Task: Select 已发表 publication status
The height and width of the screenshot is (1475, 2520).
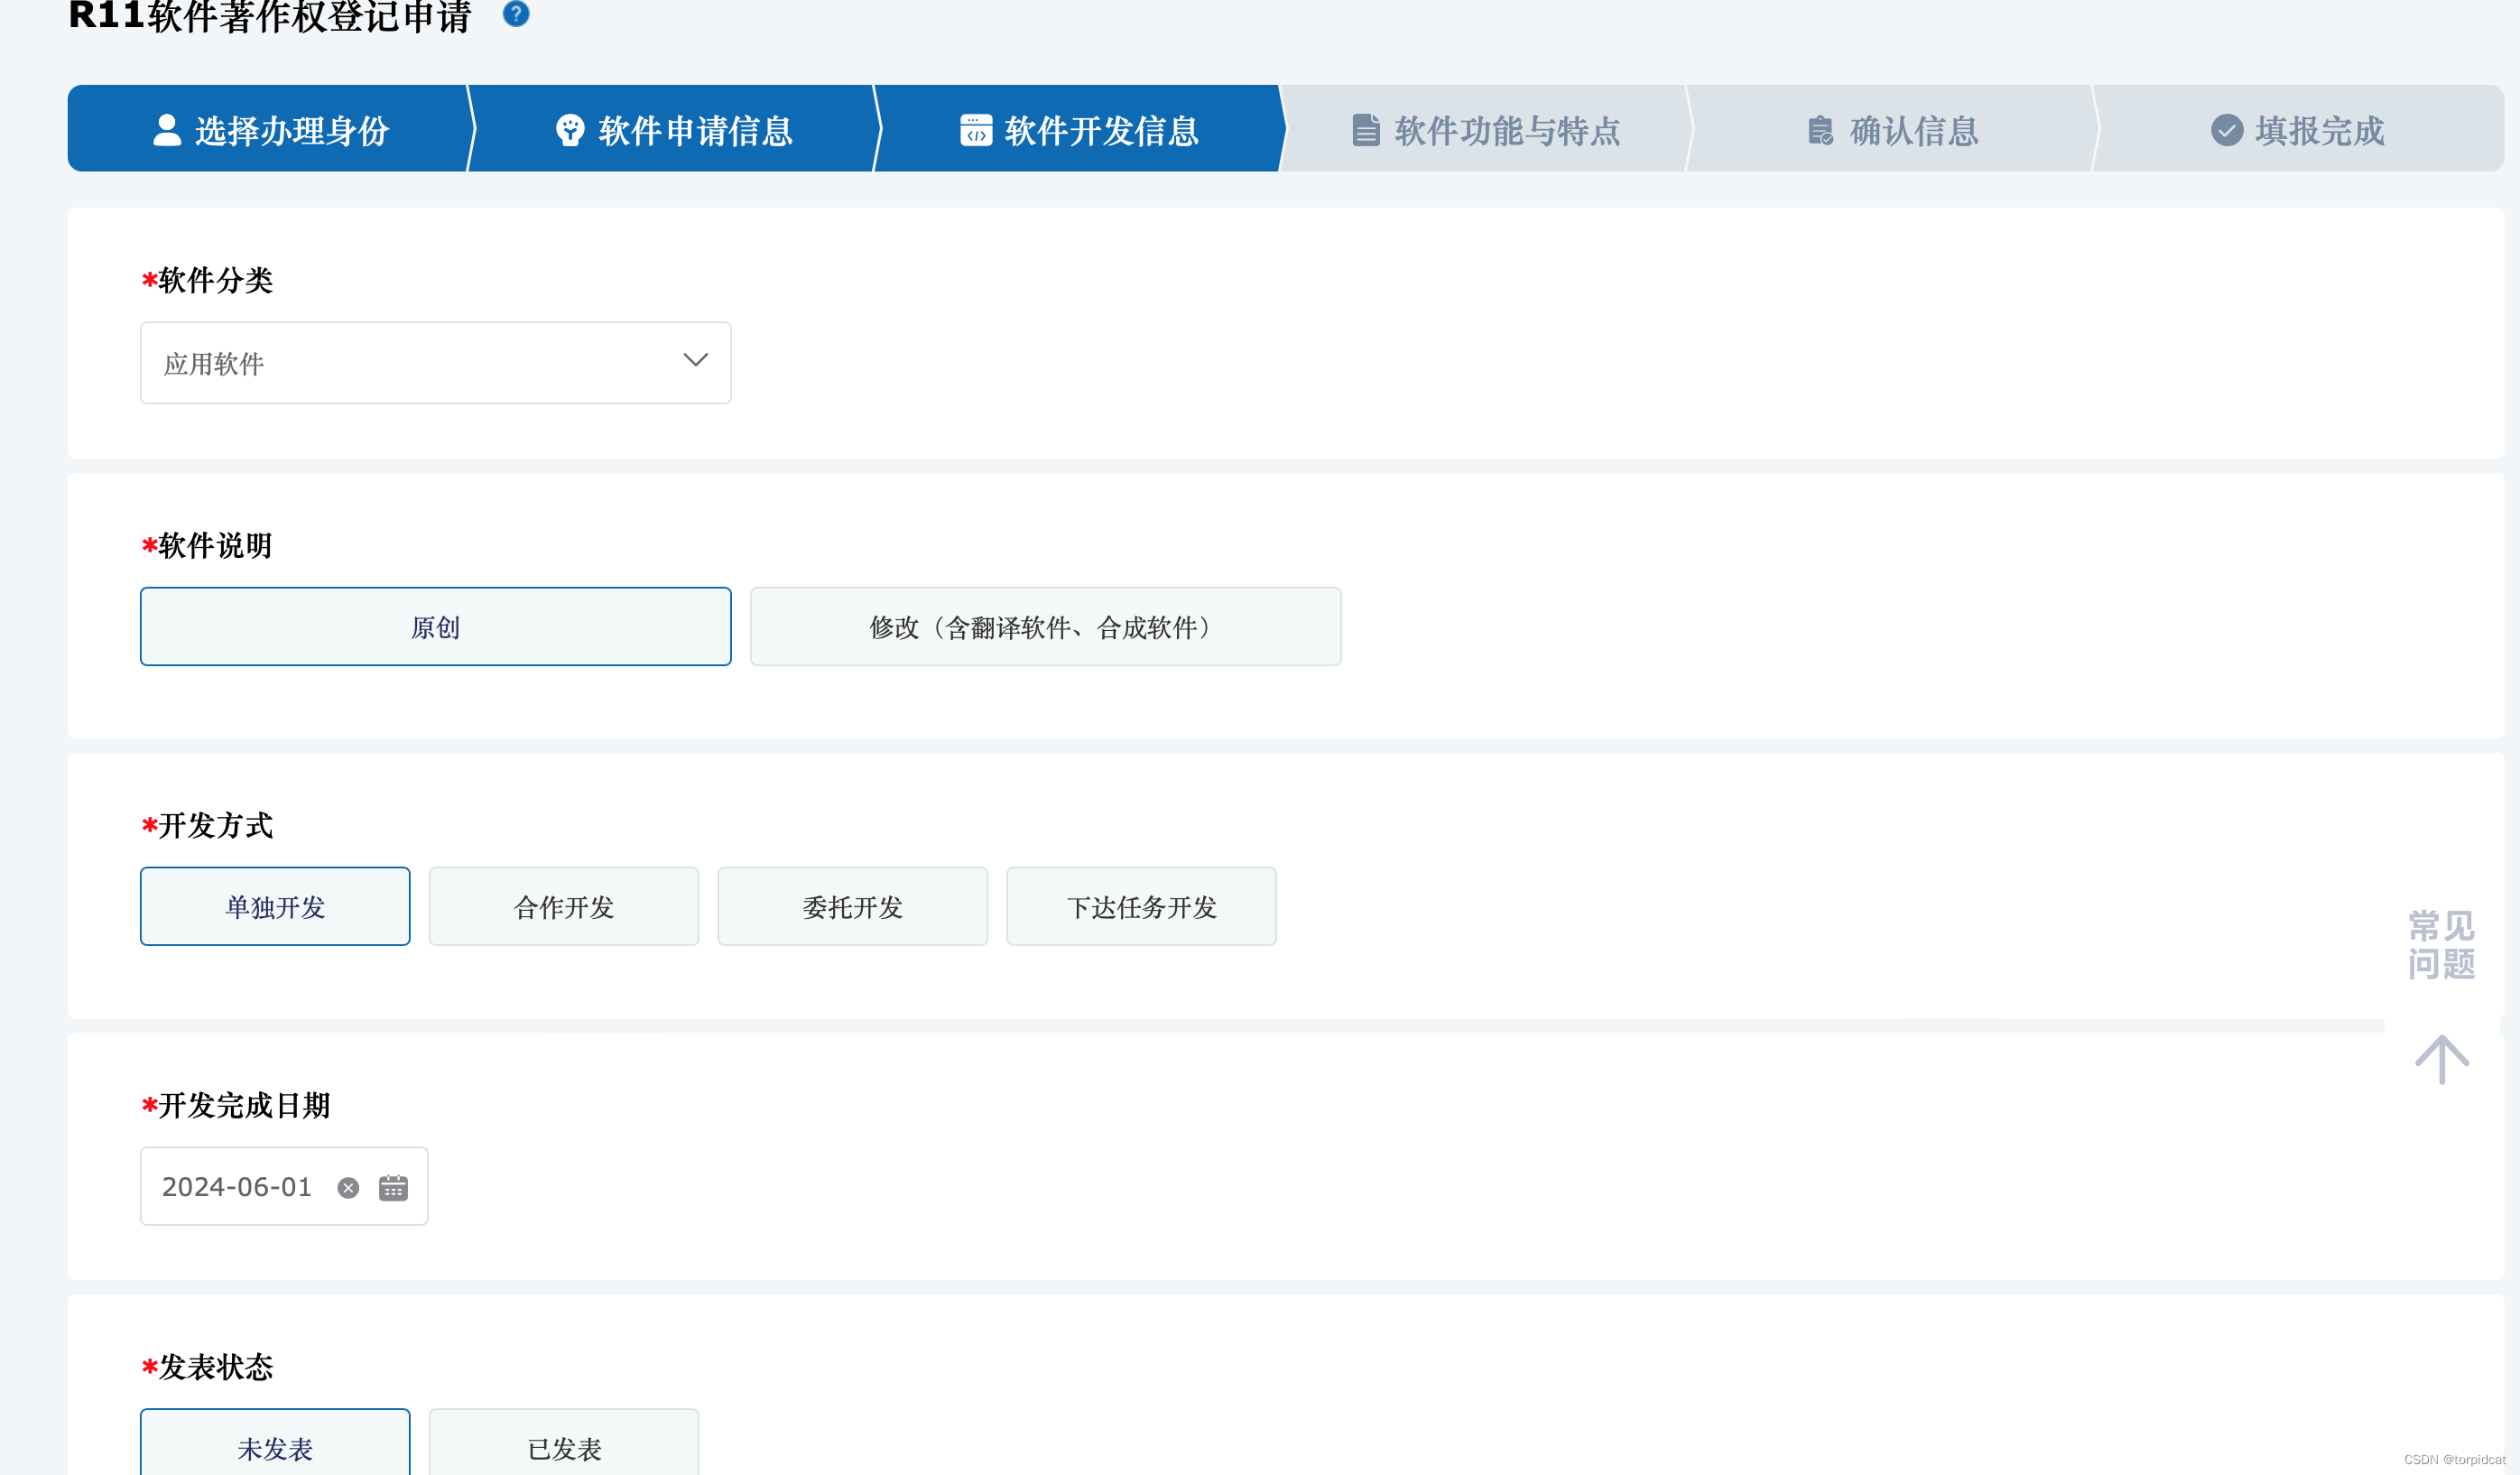Action: (563, 1446)
